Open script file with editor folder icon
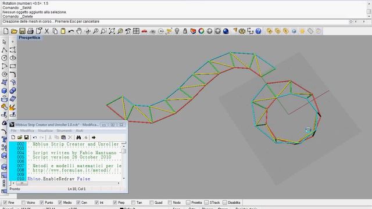The height and width of the screenshot is (209, 372). [20, 138]
